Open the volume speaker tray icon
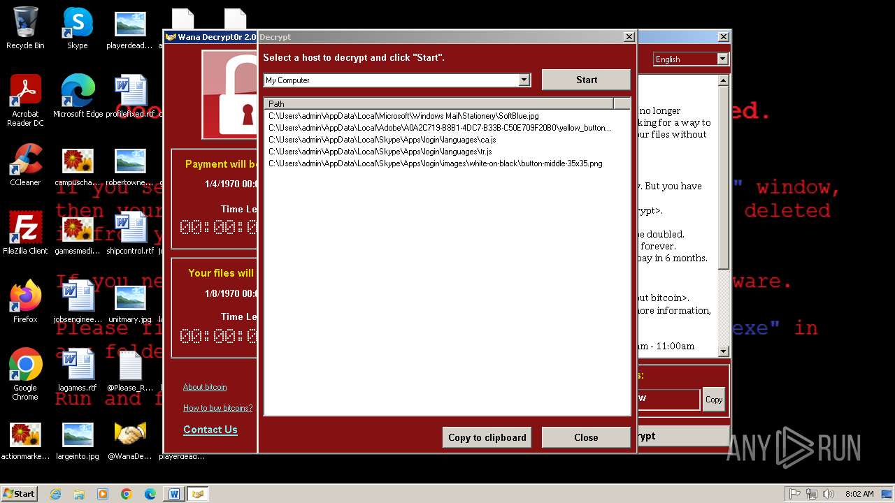The width and height of the screenshot is (895, 503). tap(829, 494)
